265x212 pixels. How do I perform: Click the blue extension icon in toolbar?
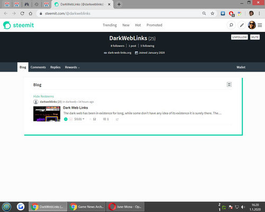(223, 13)
